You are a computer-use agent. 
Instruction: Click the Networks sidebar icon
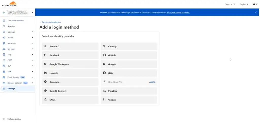point(4,43)
